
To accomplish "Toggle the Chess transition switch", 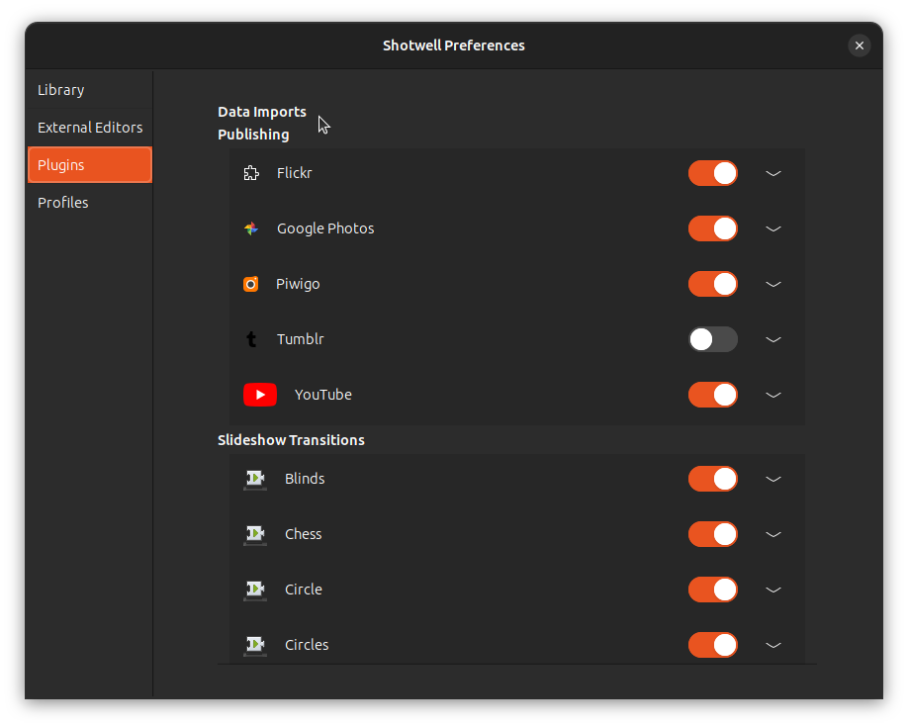I will 713,535.
